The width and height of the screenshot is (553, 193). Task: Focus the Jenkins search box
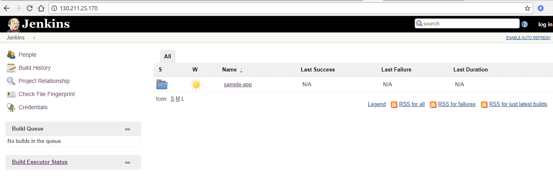tap(470, 24)
